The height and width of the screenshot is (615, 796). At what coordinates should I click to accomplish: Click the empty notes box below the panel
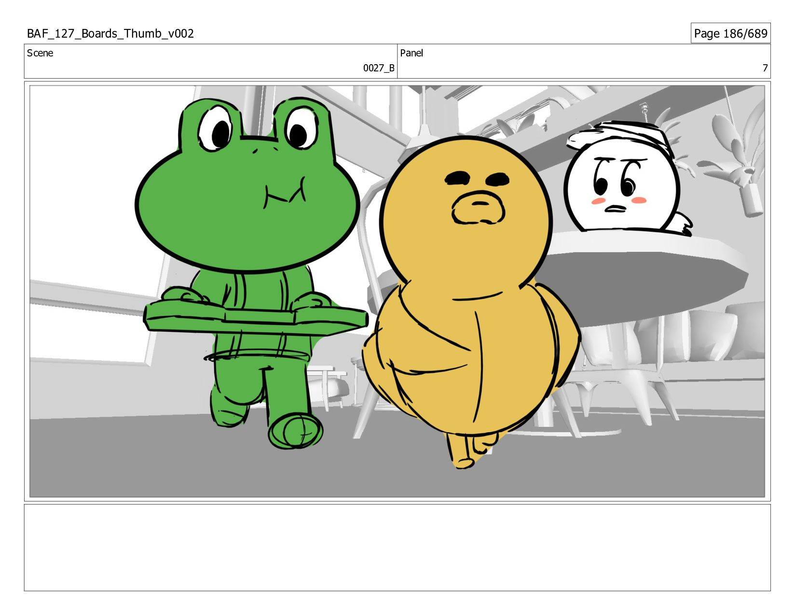coord(397,547)
